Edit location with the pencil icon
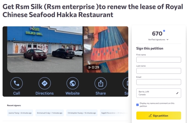This screenshot has height=123, width=187. pos(177,93)
